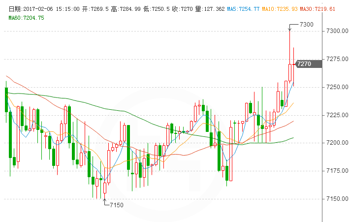Click the close price value 7270 in header
Image resolution: width=349 pixels, height=222 pixels.
(x=187, y=9)
